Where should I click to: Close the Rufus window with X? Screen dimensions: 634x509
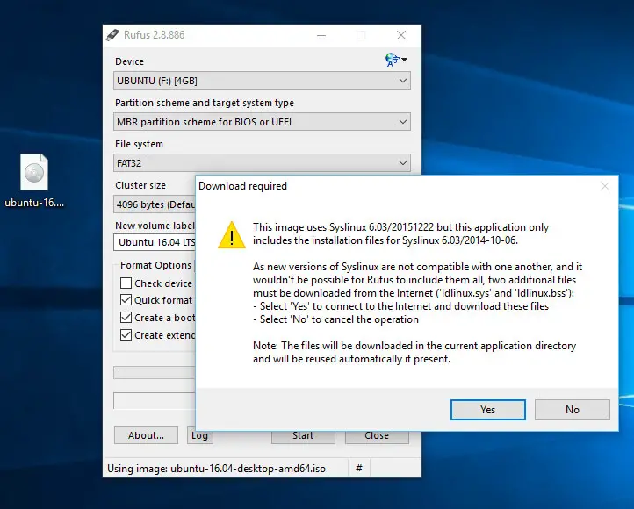point(401,35)
